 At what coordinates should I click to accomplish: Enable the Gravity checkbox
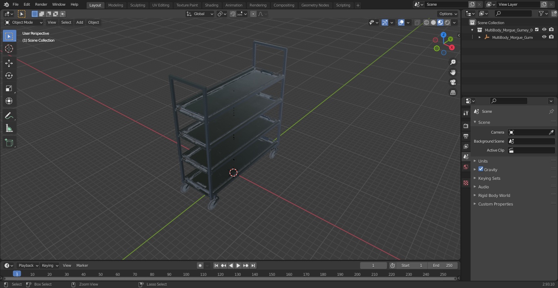pyautogui.click(x=481, y=169)
